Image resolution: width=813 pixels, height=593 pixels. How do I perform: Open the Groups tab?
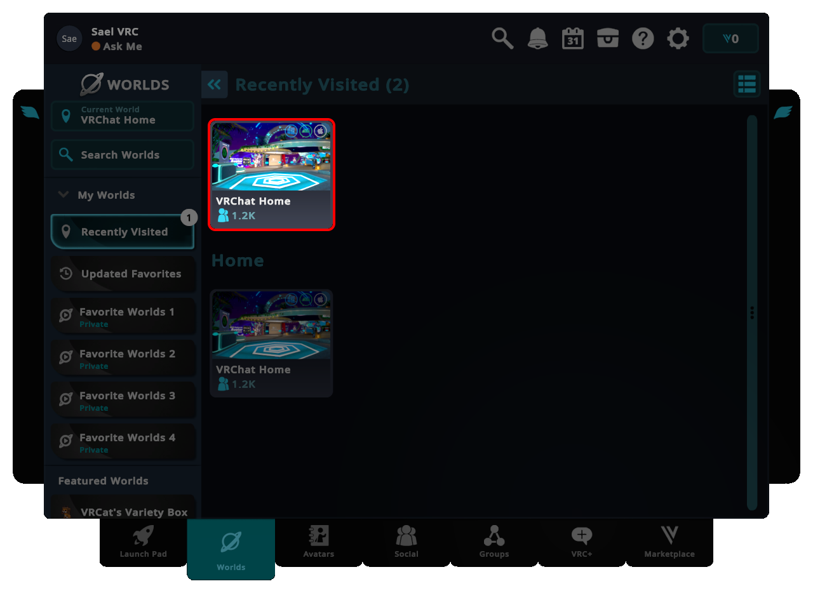(494, 542)
